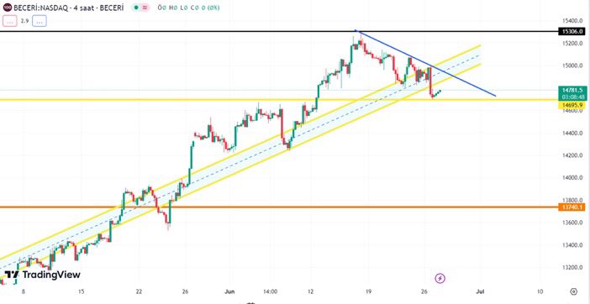Viewport: 590px width, 304px height.
Task: Click the OHLC values readout
Action: 188,8
